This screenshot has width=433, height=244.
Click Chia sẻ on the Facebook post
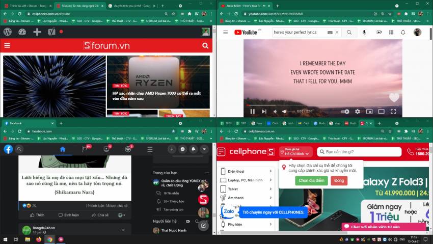pyautogui.click(x=100, y=215)
